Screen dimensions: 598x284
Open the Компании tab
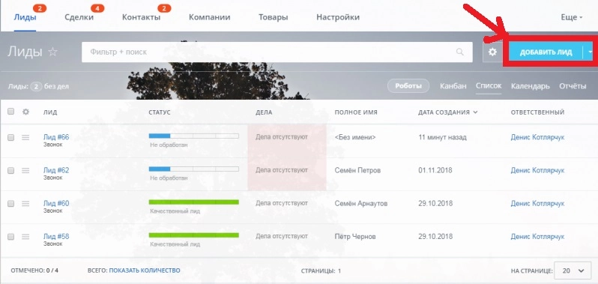(x=209, y=17)
